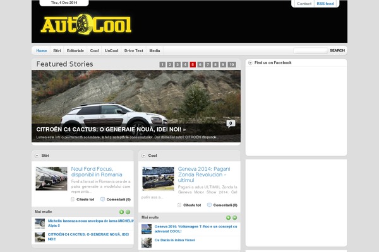Viewport: 379px width, 252px height.
Task: Open the Stiri menu item
Action: [57, 50]
